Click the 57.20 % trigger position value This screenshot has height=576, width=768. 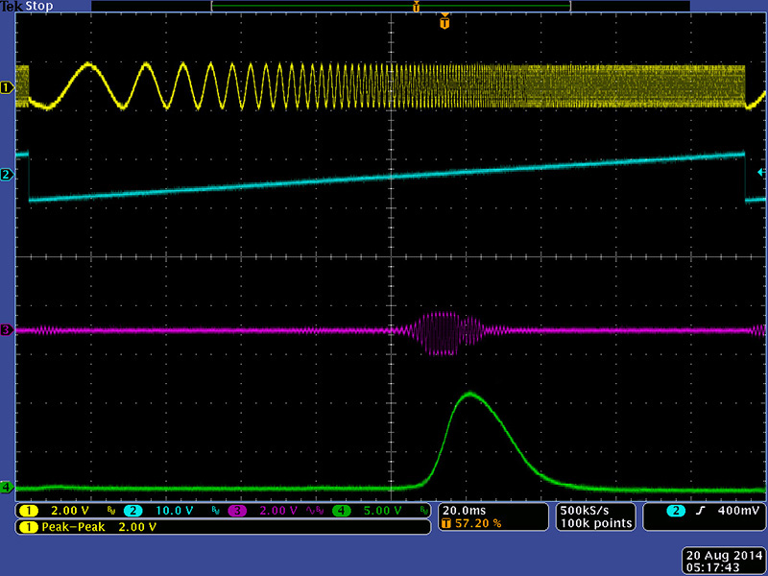[478, 523]
